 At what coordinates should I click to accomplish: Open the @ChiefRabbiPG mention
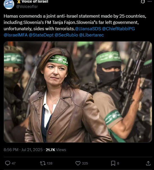pyautogui.click(x=118, y=29)
